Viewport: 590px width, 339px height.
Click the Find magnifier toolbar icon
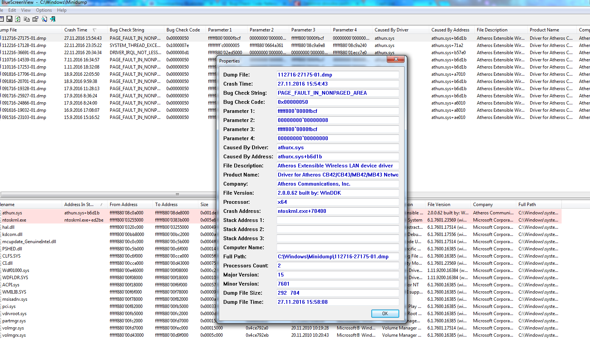point(44,19)
